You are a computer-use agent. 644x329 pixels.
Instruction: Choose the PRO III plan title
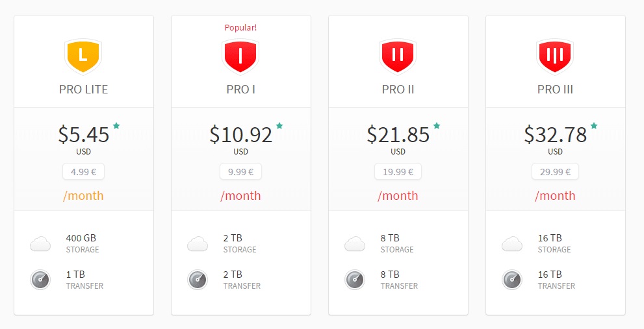point(555,90)
